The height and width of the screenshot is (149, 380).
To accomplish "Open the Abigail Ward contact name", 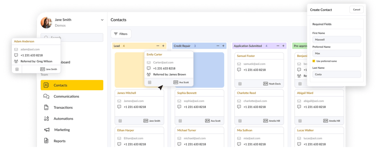I will coord(305,93).
